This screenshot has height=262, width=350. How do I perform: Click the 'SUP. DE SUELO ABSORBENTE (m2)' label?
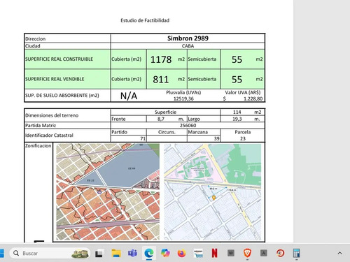[62, 96]
